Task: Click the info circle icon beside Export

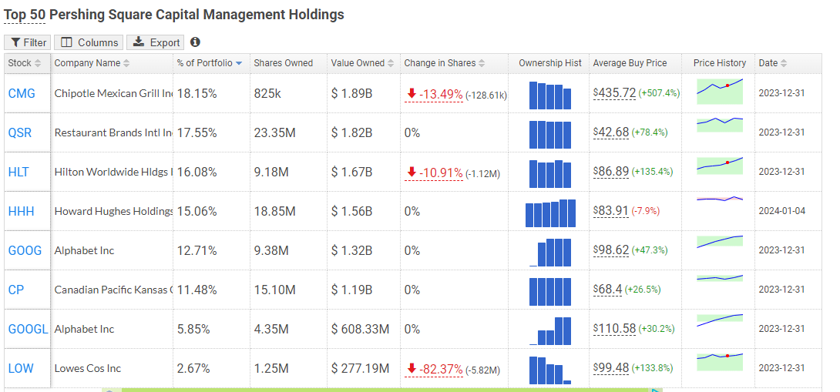Action: (x=195, y=42)
